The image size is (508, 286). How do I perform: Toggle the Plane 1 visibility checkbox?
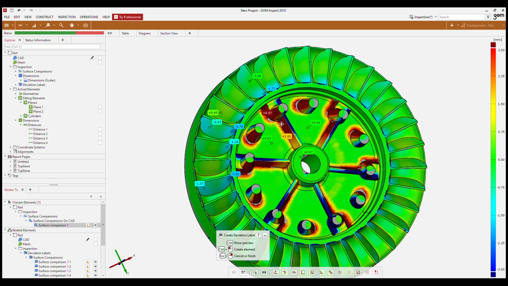point(100,107)
